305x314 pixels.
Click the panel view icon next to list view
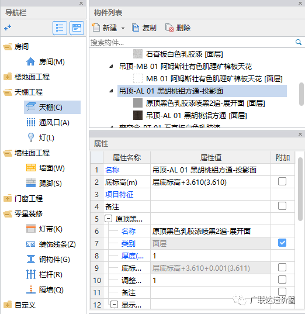pyautogui.click(x=77, y=28)
